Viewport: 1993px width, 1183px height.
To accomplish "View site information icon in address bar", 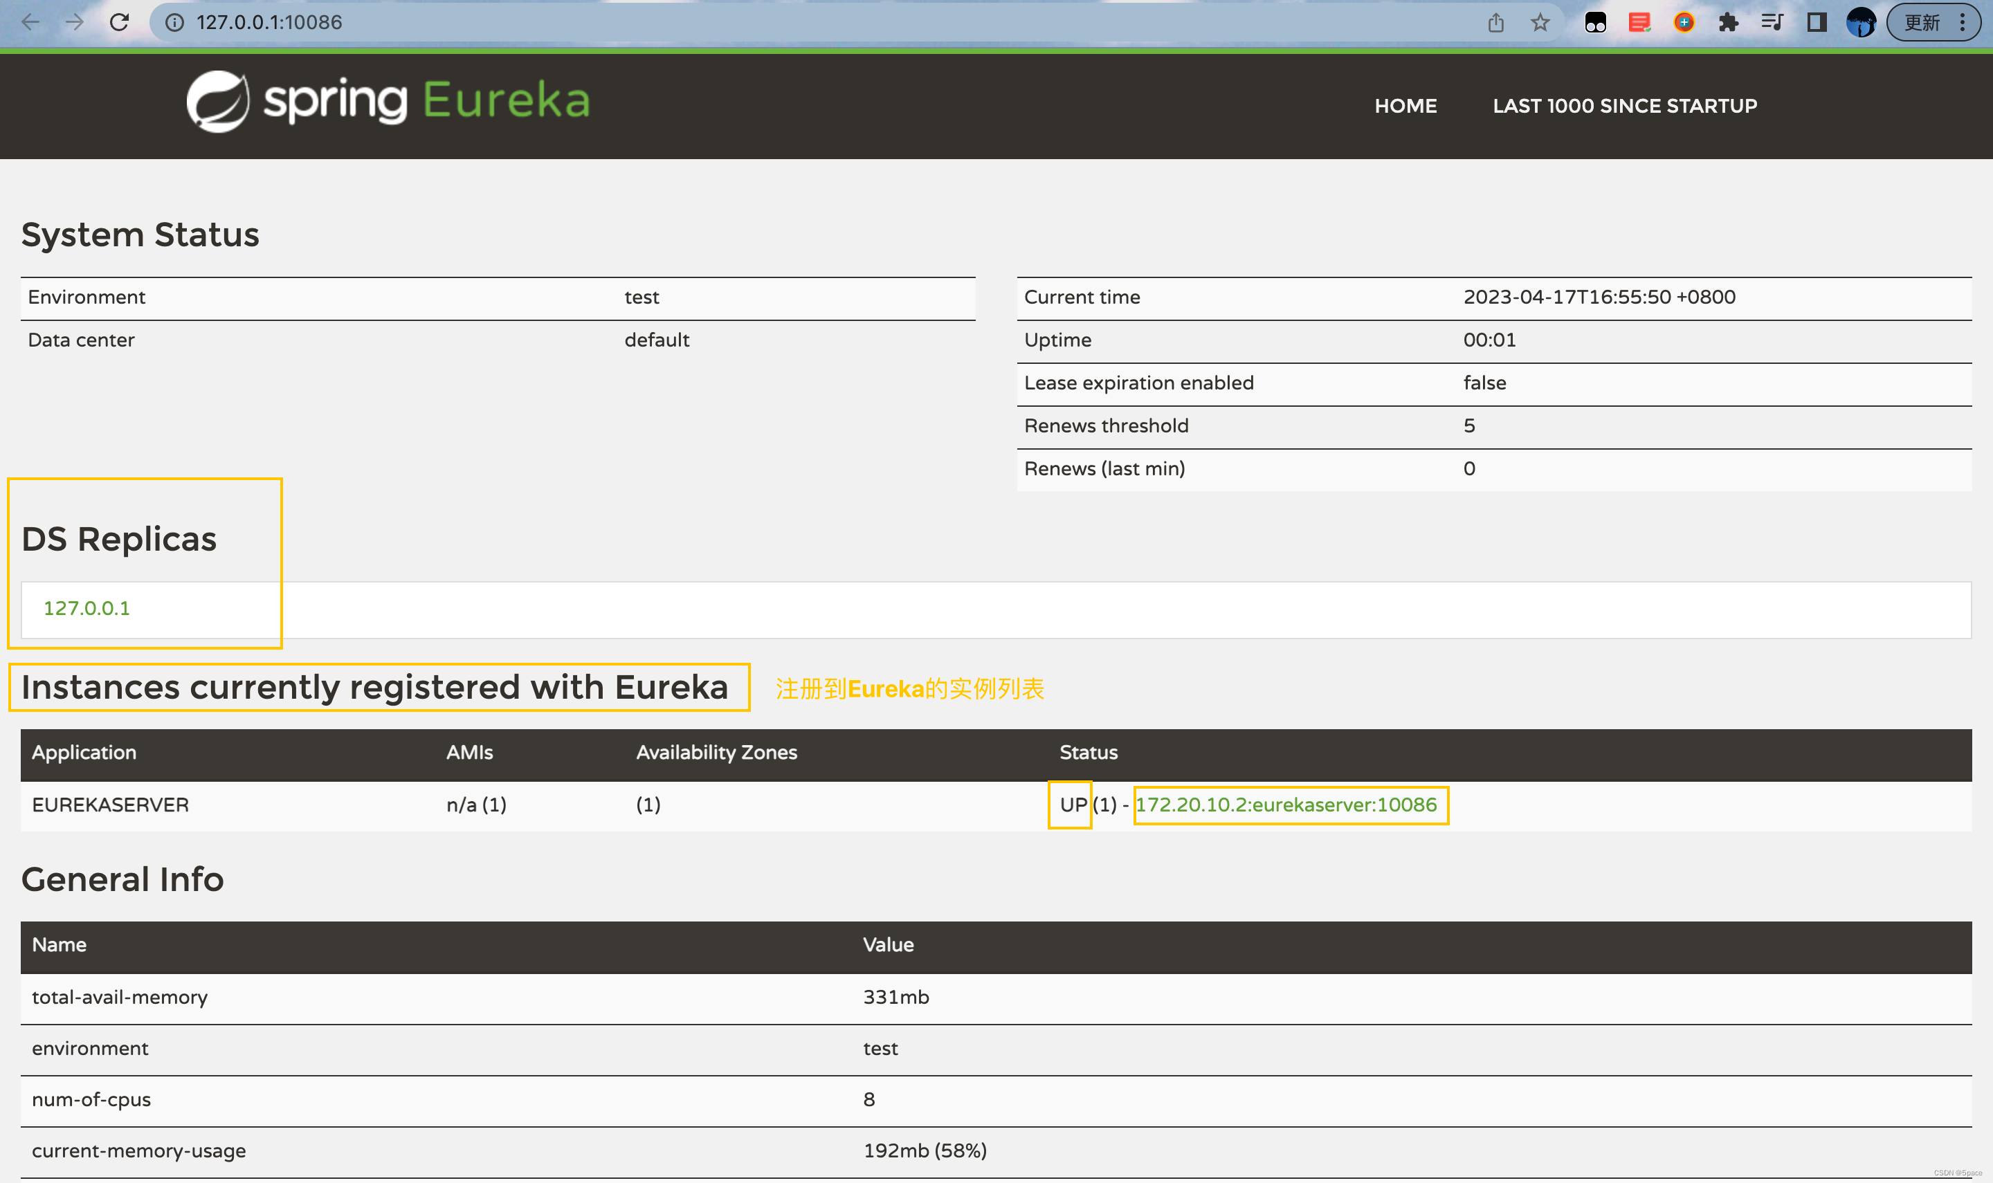I will (x=174, y=22).
